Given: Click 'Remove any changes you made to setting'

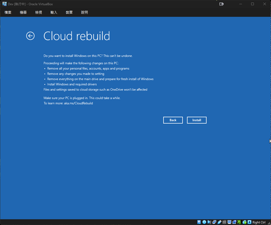Looking at the screenshot, I should pos(76,74).
